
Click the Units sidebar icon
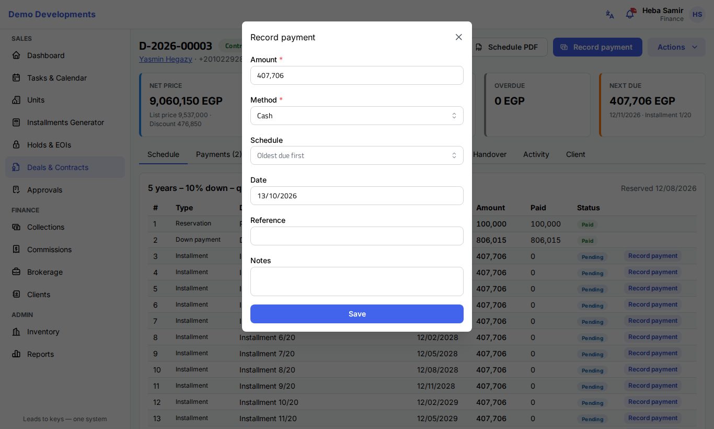pyautogui.click(x=16, y=100)
